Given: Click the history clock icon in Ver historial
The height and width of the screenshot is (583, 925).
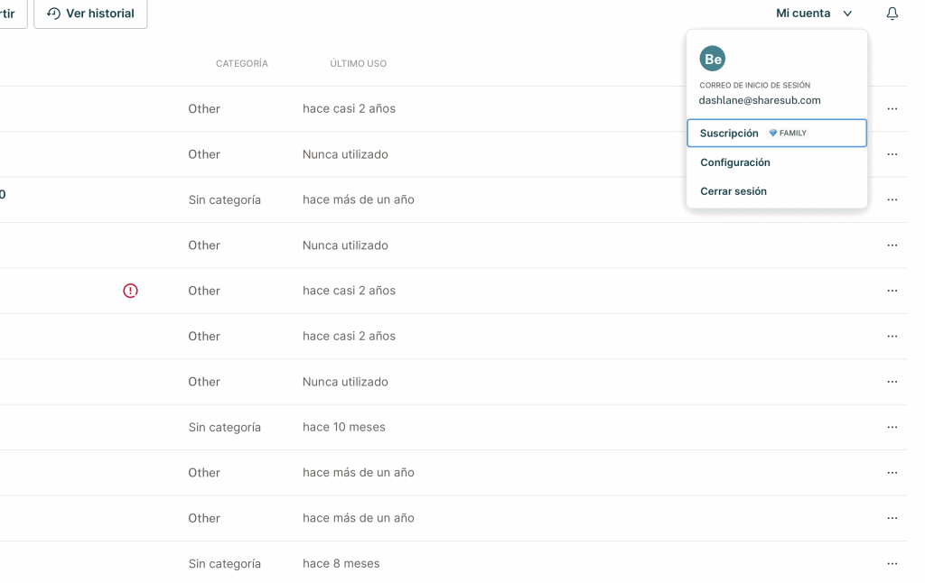Looking at the screenshot, I should [53, 14].
